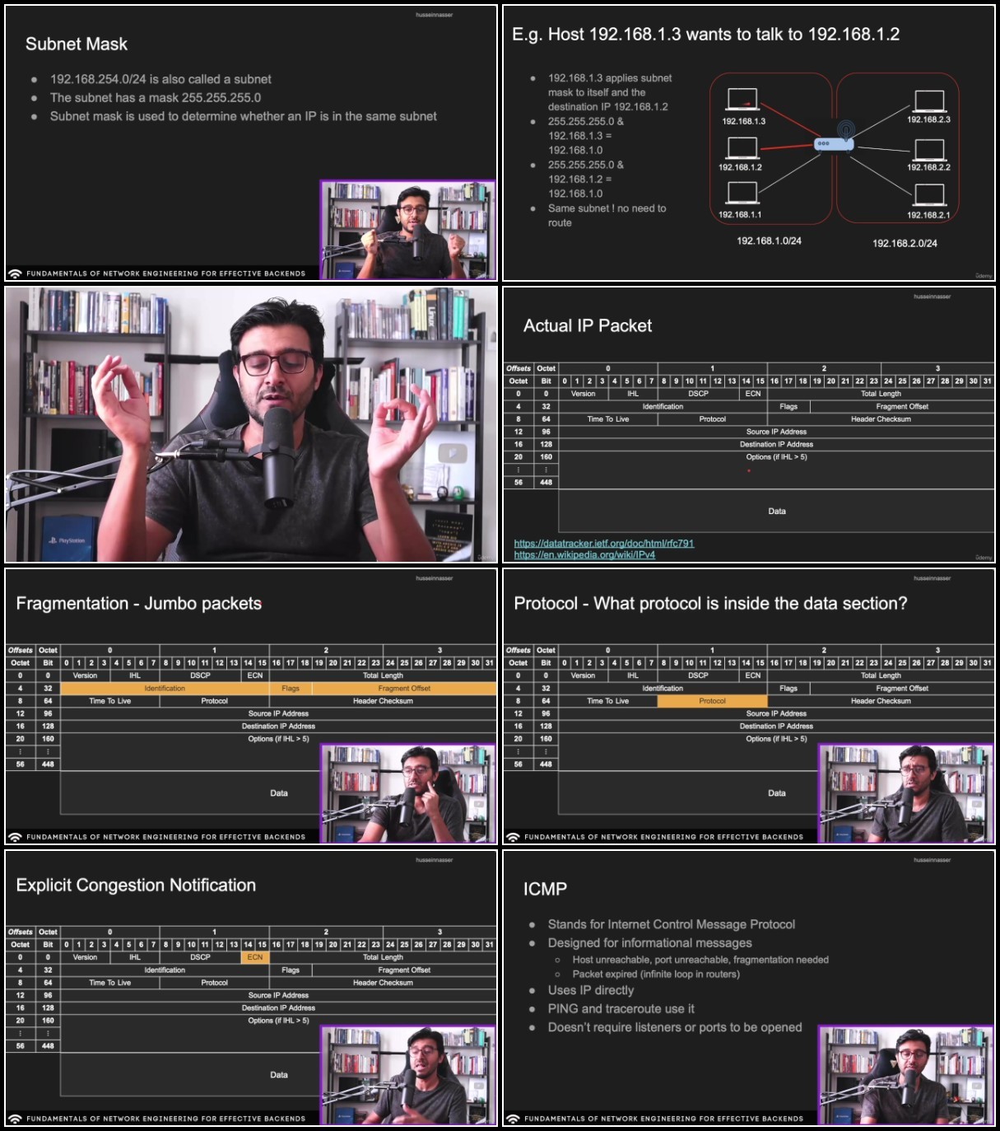
Task: Click the presenter webcam inset on the Subnet Mask slide
Action: [x=408, y=231]
